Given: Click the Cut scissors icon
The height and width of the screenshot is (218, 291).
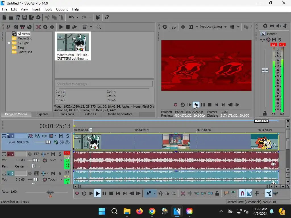Looking at the screenshot, I should click(47, 17).
